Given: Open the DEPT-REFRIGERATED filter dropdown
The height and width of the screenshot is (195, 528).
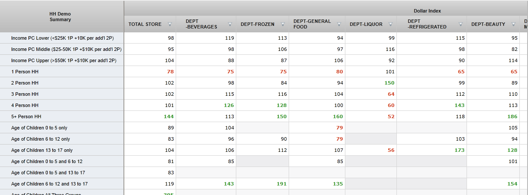Looking at the screenshot, I should click(461, 25).
